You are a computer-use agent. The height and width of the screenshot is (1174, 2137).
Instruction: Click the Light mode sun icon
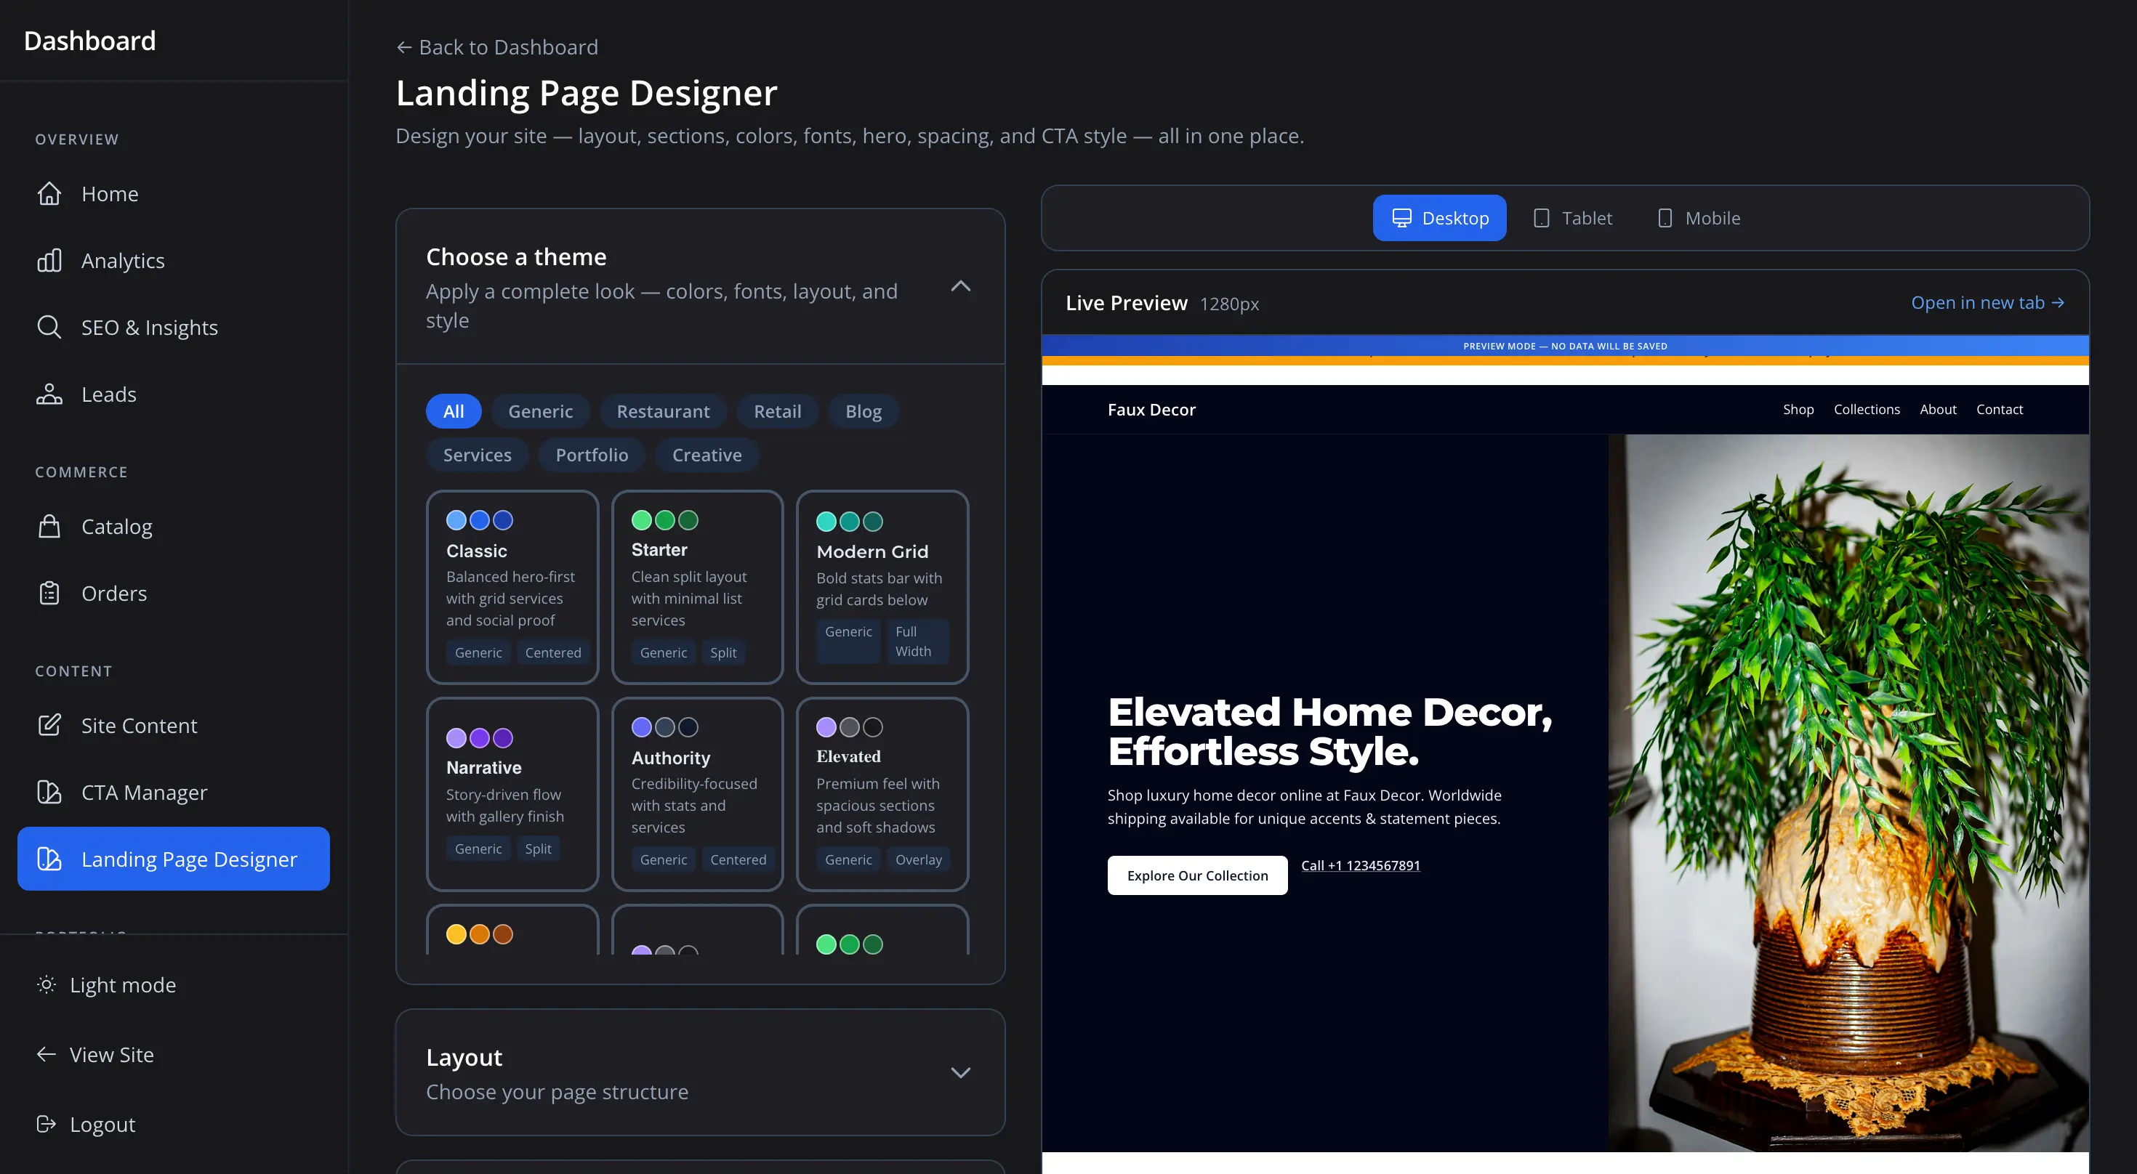pyautogui.click(x=47, y=984)
